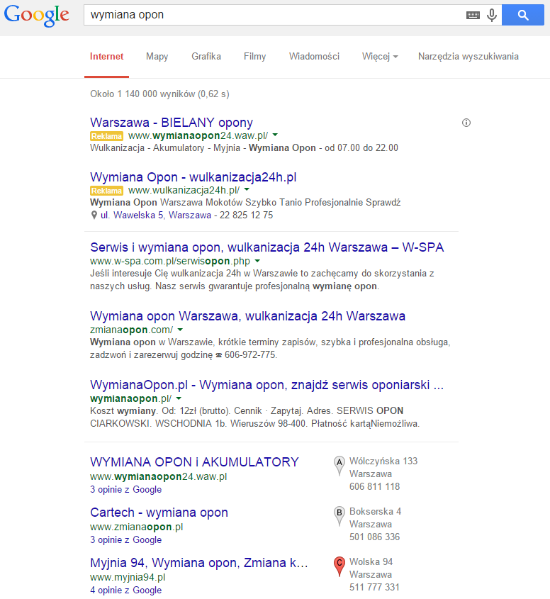Click map pin A marker
The image size is (550, 599).
[x=339, y=465]
